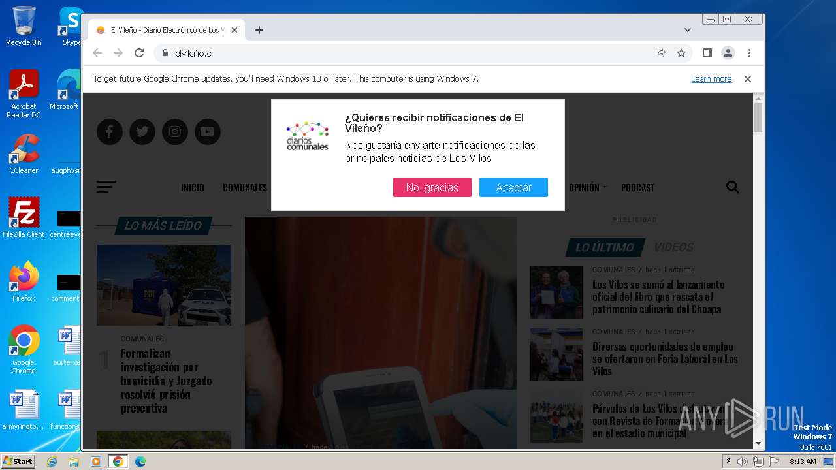Switch to the LO ÚLTIMO tab

605,247
